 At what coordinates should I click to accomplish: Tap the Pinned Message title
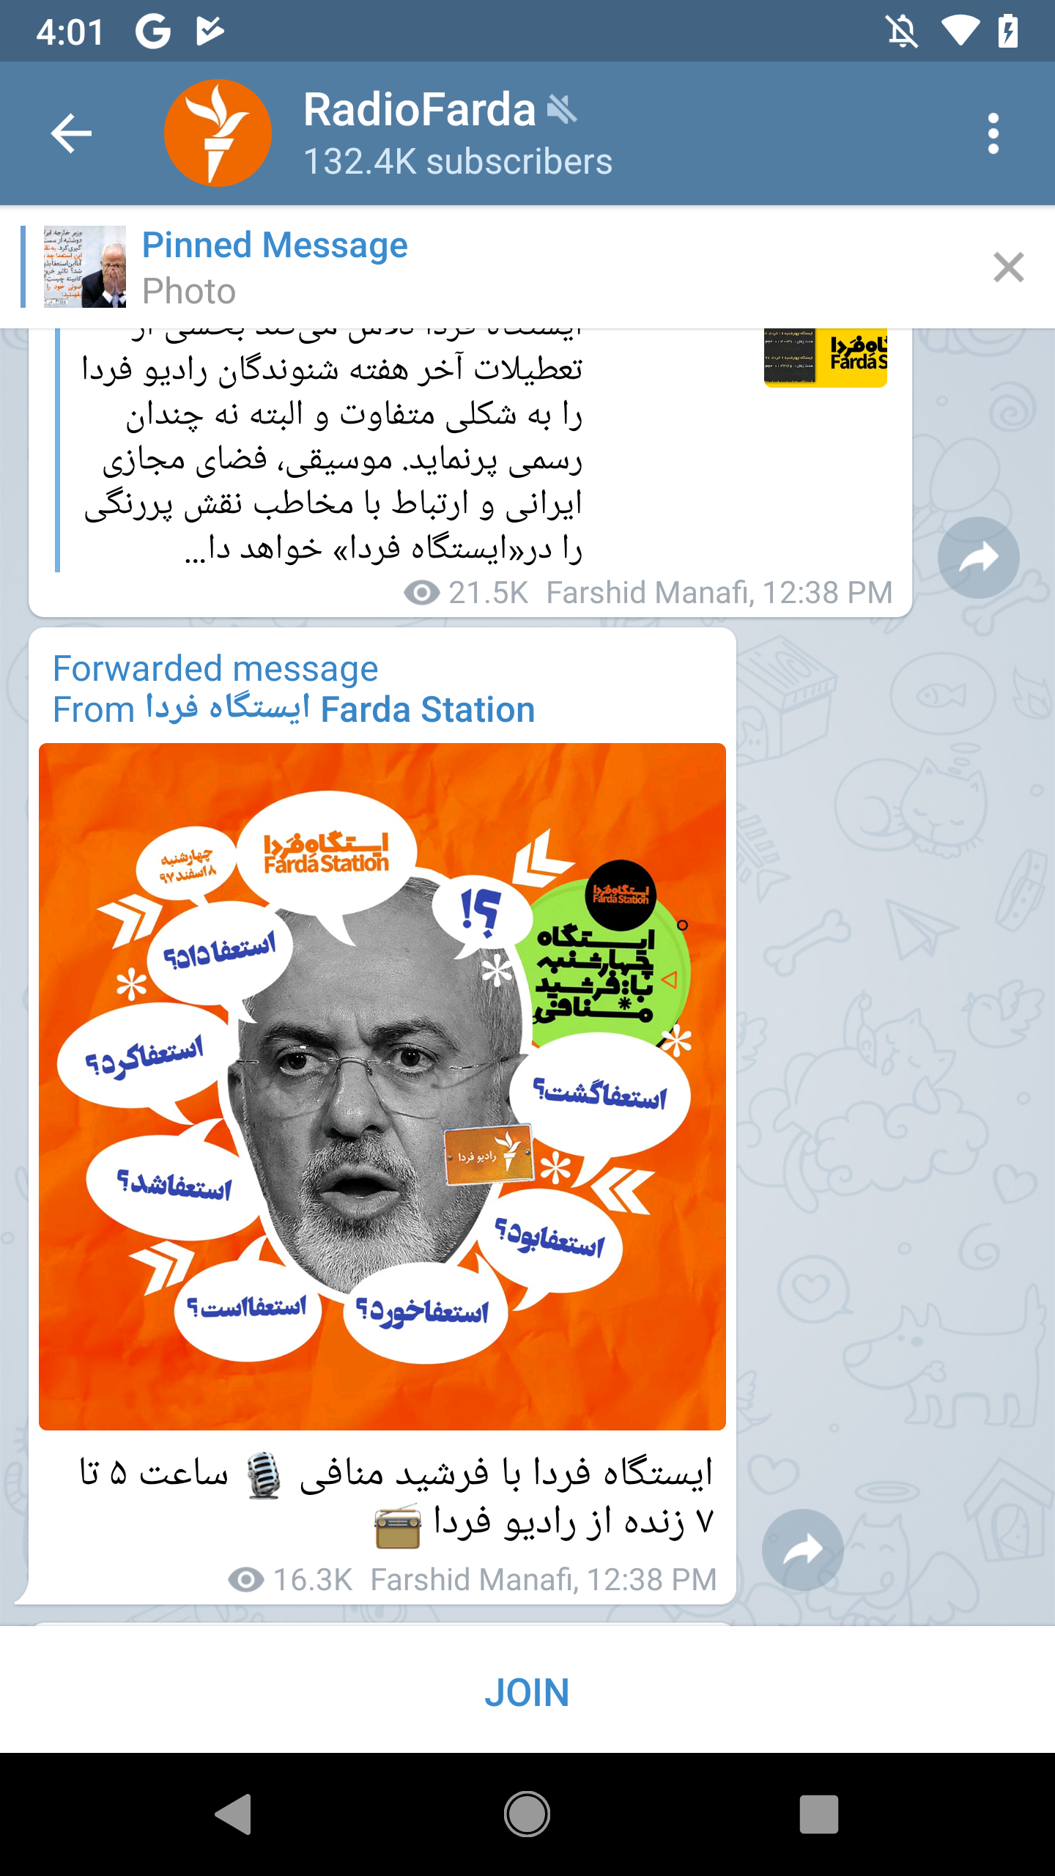tap(275, 245)
